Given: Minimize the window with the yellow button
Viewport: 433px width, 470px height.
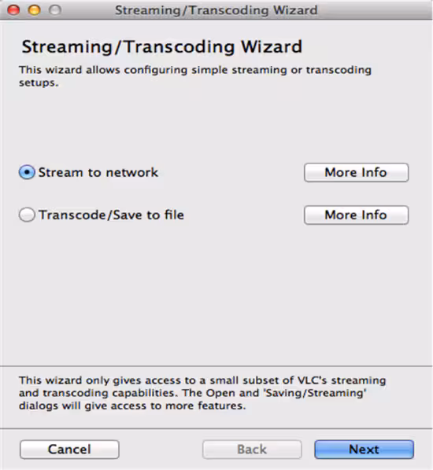Looking at the screenshot, I should coord(34,10).
